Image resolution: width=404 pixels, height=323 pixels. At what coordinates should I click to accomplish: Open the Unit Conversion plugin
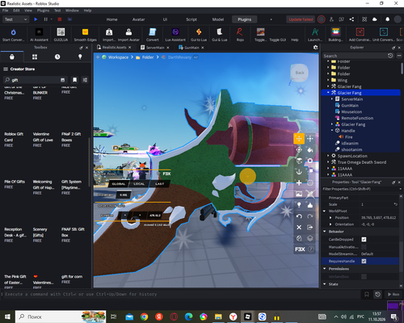[x=384, y=35]
